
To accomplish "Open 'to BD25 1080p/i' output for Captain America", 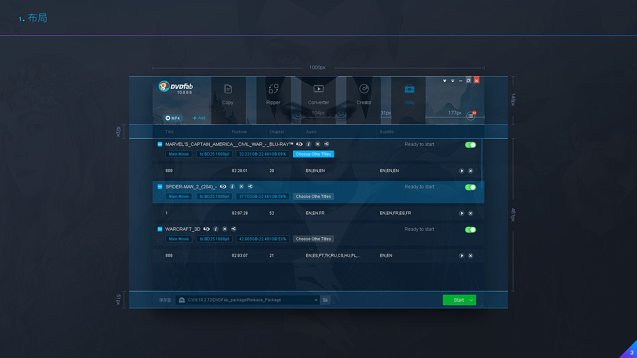I will coord(214,154).
